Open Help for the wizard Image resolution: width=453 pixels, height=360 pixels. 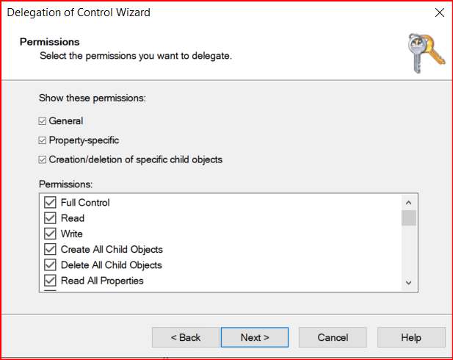pos(411,338)
